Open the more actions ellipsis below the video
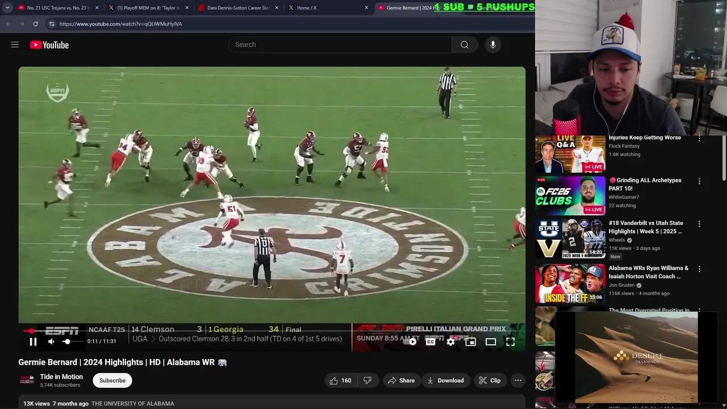Viewport: 727px width, 409px height. tap(518, 381)
